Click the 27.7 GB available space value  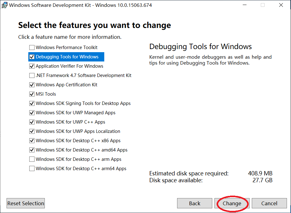pos(262,180)
